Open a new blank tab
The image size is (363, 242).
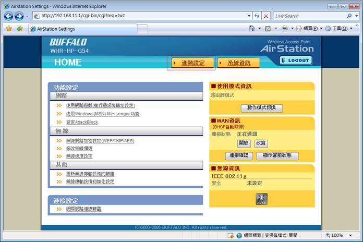(142, 29)
